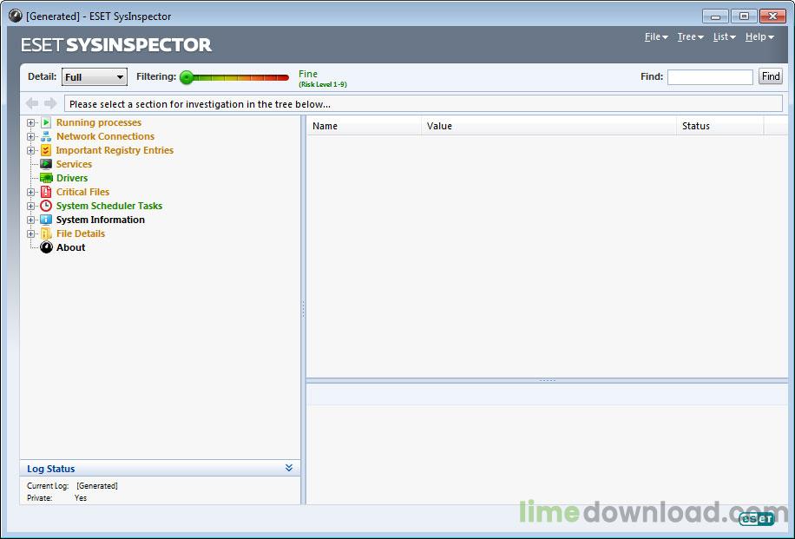Click the Network Connections icon
The height and width of the screenshot is (539, 795).
(x=46, y=136)
